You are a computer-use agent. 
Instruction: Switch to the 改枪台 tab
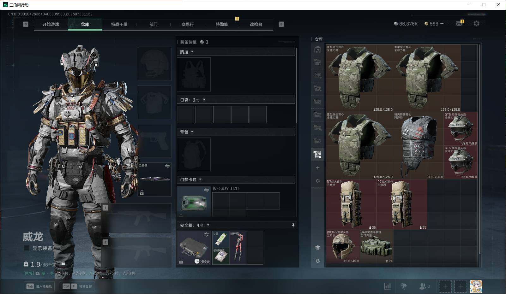[x=256, y=24]
